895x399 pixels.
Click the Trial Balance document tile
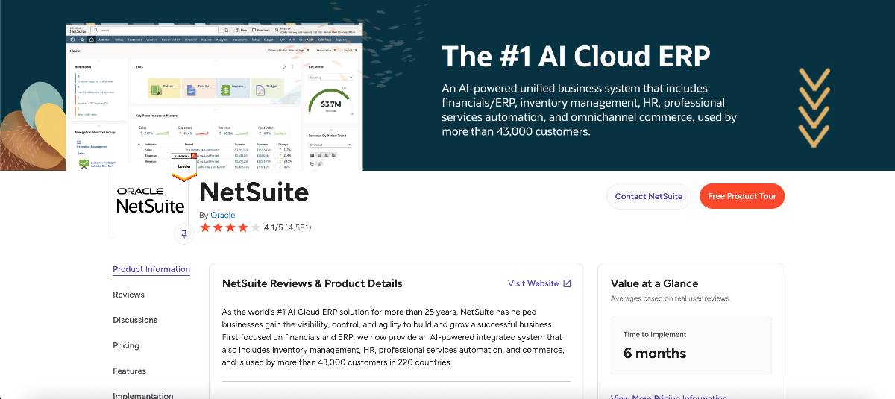[x=198, y=89]
